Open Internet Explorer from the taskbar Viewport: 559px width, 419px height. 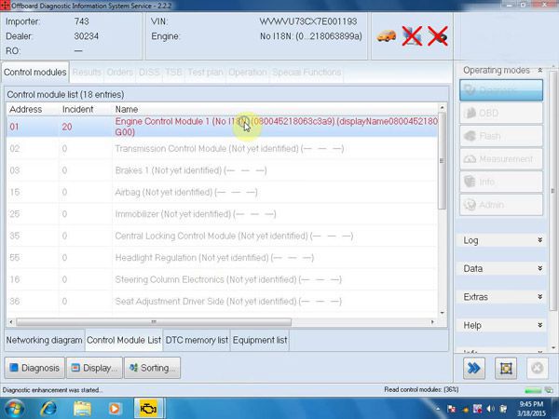pyautogui.click(x=48, y=409)
